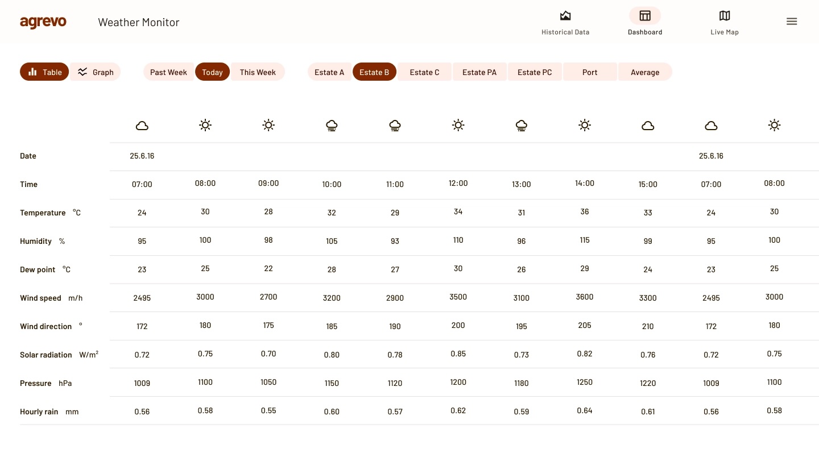Choose the Estate PC filter
Image resolution: width=819 pixels, height=453 pixels.
(x=535, y=72)
